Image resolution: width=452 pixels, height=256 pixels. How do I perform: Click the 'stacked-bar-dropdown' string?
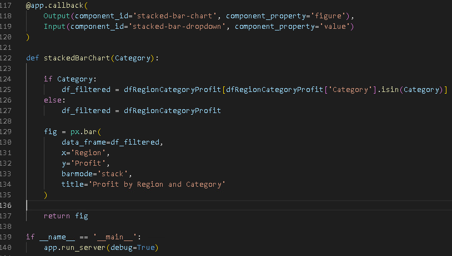(177, 27)
